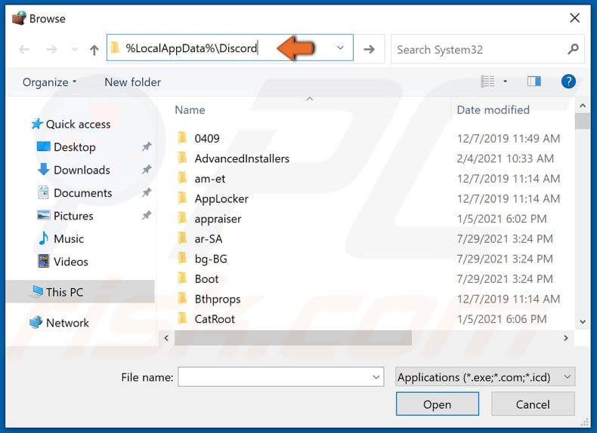The image size is (597, 433).
Task: Click the horizontal scrollbar left arrow
Action: click(166, 338)
